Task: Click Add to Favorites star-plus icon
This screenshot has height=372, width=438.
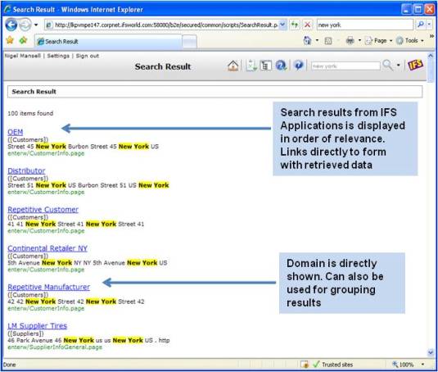Action: point(23,40)
